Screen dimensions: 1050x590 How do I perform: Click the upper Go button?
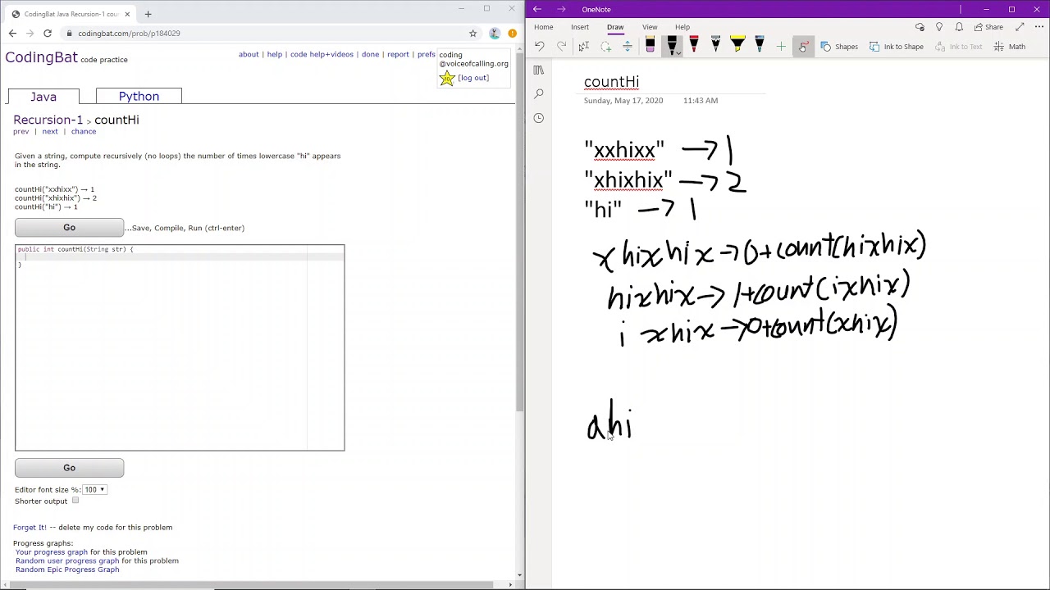[x=69, y=228]
